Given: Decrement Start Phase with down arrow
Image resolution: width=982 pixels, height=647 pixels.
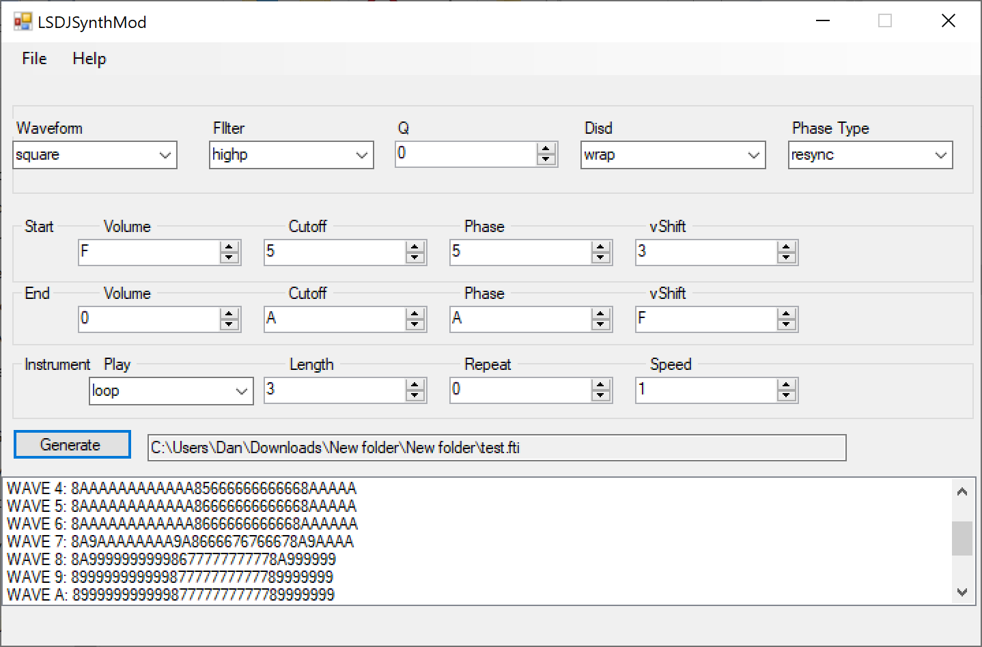Looking at the screenshot, I should coord(601,258).
